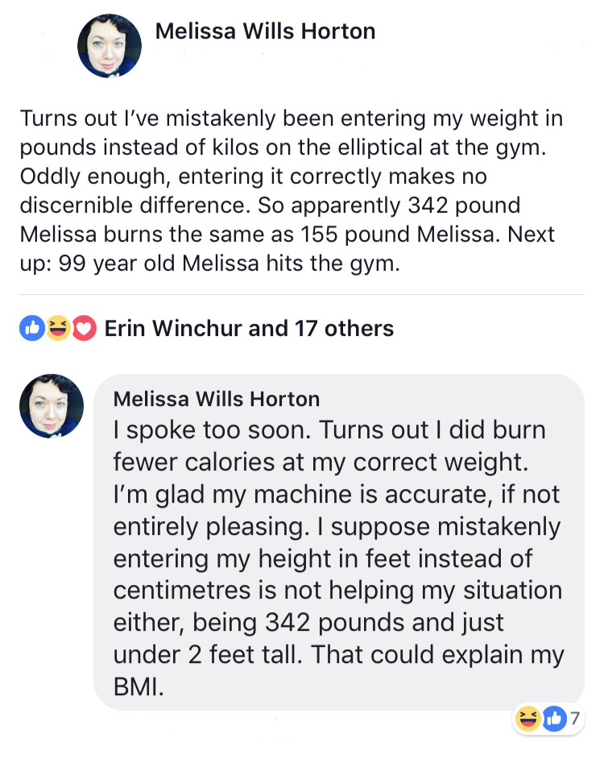The image size is (604, 759).
Task: Open Melissa Wills Horton name above the post
Action: pyautogui.click(x=265, y=31)
